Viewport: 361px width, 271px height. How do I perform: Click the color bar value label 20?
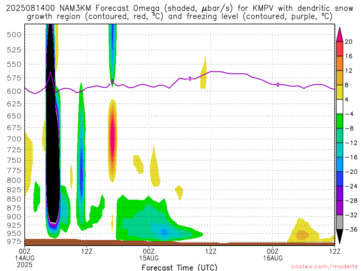(349, 42)
